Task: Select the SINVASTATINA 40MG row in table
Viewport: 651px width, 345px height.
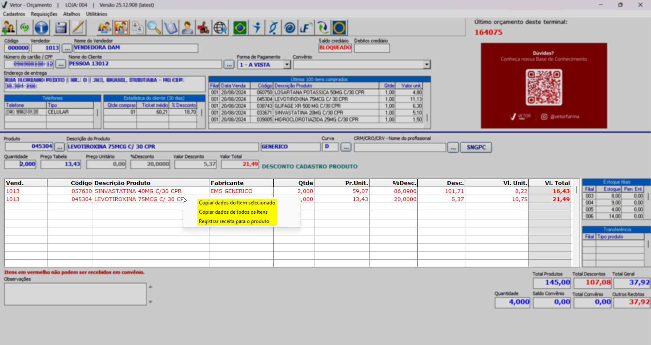Action: 138,191
